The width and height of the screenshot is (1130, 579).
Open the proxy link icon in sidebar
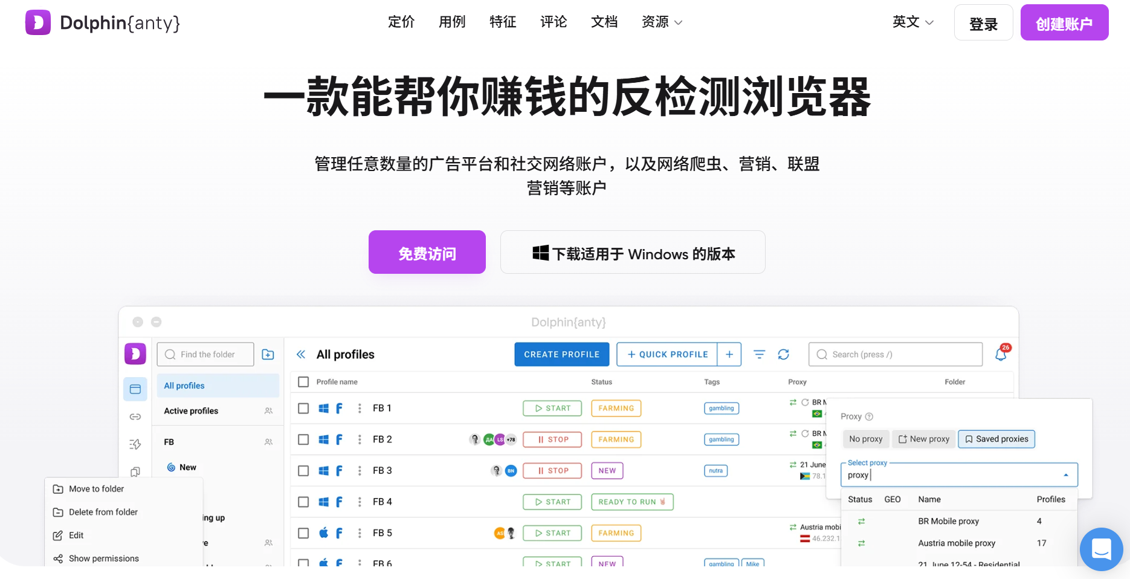click(135, 416)
